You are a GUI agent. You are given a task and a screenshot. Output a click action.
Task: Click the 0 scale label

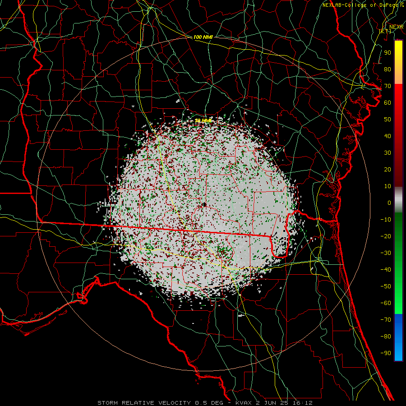click(389, 203)
